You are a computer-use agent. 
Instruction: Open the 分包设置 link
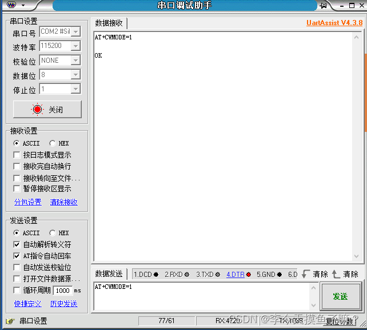(x=28, y=202)
